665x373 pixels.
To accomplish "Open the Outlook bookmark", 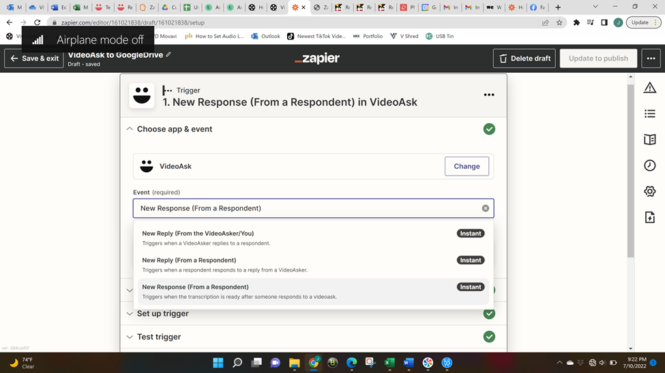I will click(x=265, y=36).
